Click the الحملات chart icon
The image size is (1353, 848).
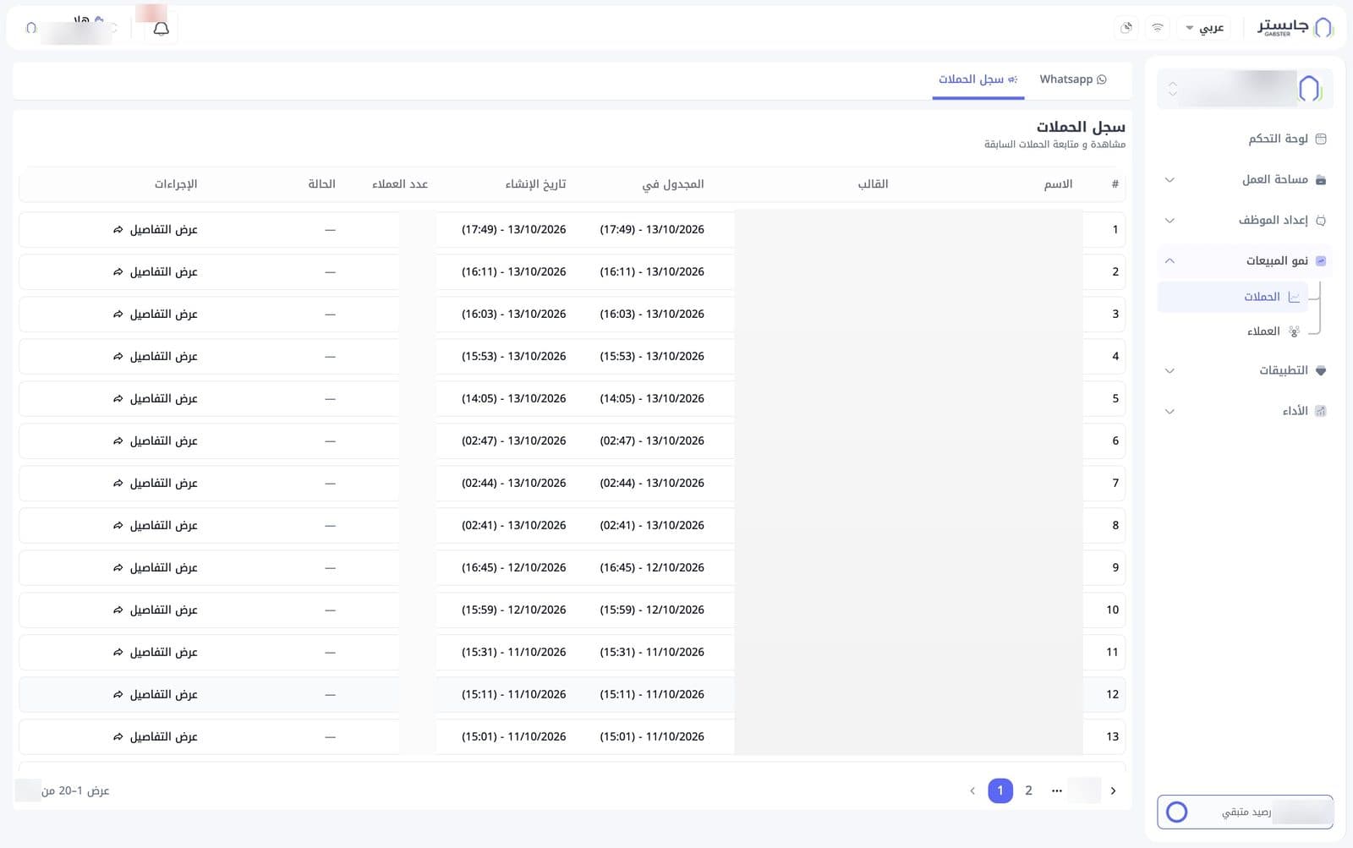1294,297
